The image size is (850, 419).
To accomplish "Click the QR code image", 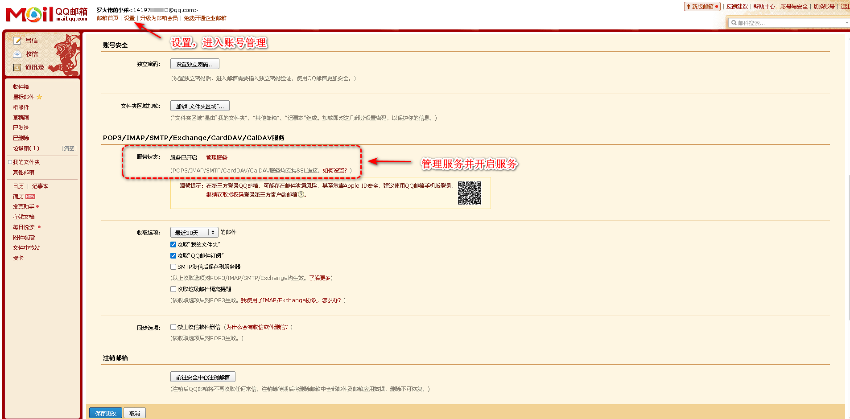I will tap(469, 193).
